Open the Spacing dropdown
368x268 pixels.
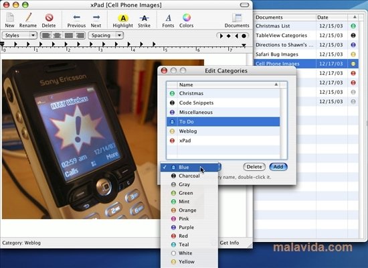(106, 36)
